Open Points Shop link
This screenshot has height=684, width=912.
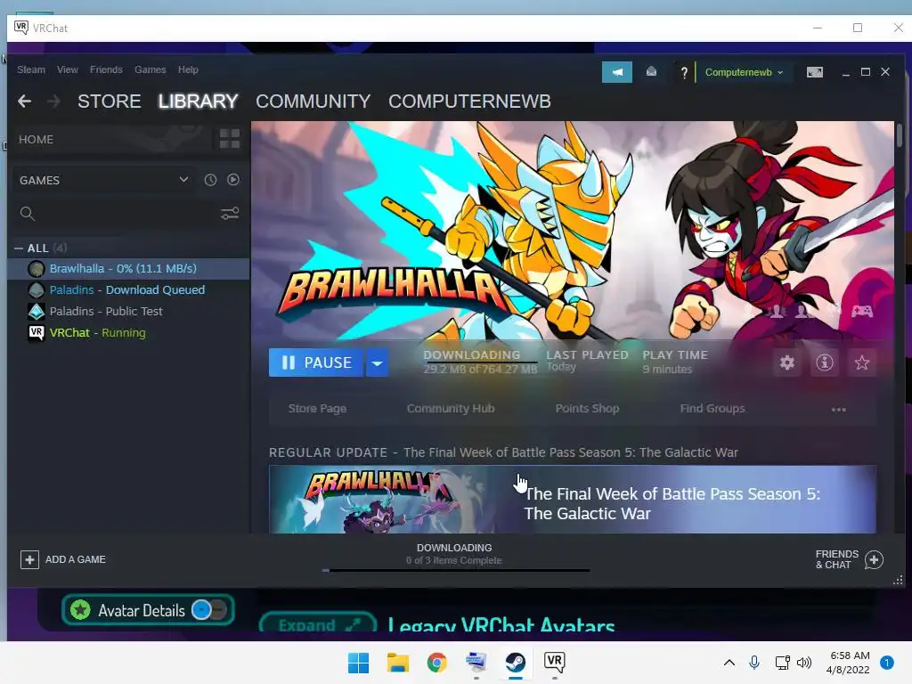[x=587, y=408]
